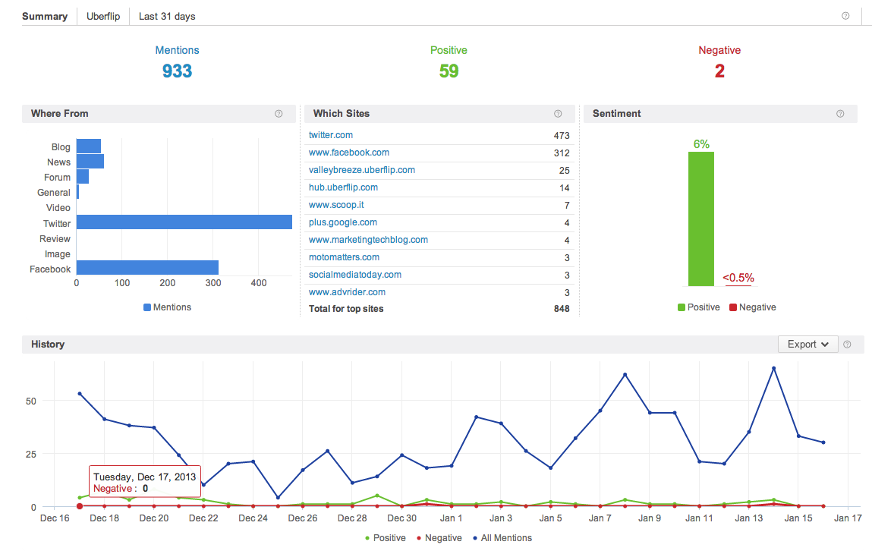Toggle the Negative series in History legend

439,538
